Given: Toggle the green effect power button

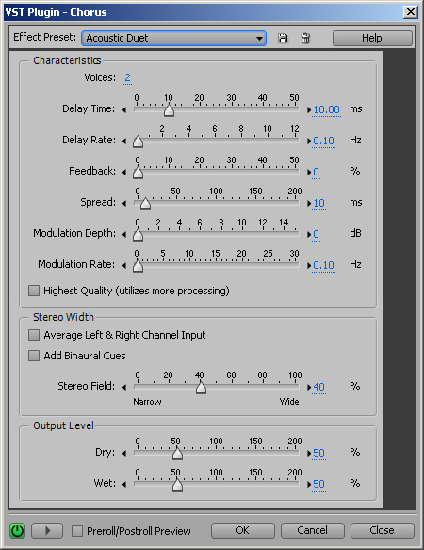Looking at the screenshot, I should [x=18, y=531].
